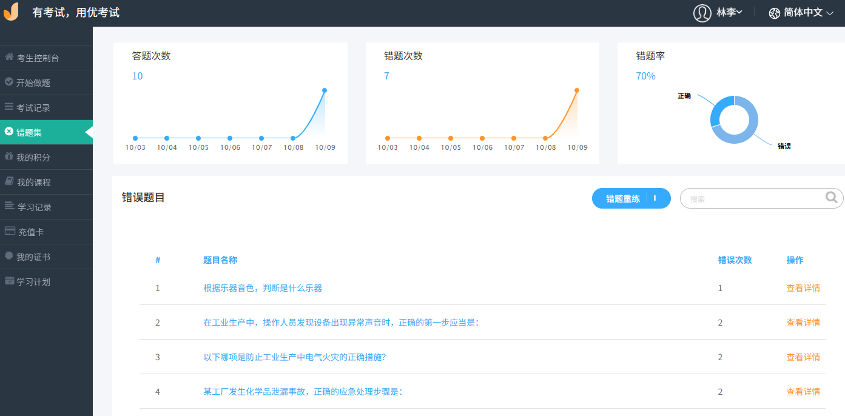The image size is (845, 416).
Task: Start retraining with the 错题重练 button
Action: 624,198
